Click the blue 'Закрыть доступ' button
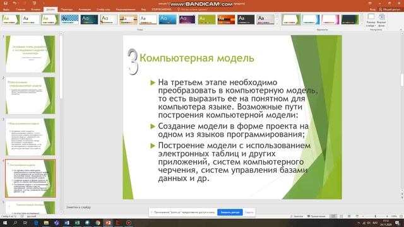 pos(230,212)
